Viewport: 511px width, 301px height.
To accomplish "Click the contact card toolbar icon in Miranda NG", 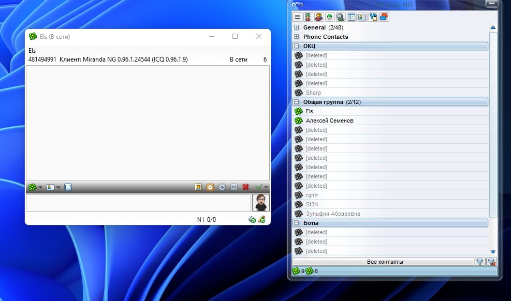I will (x=362, y=17).
